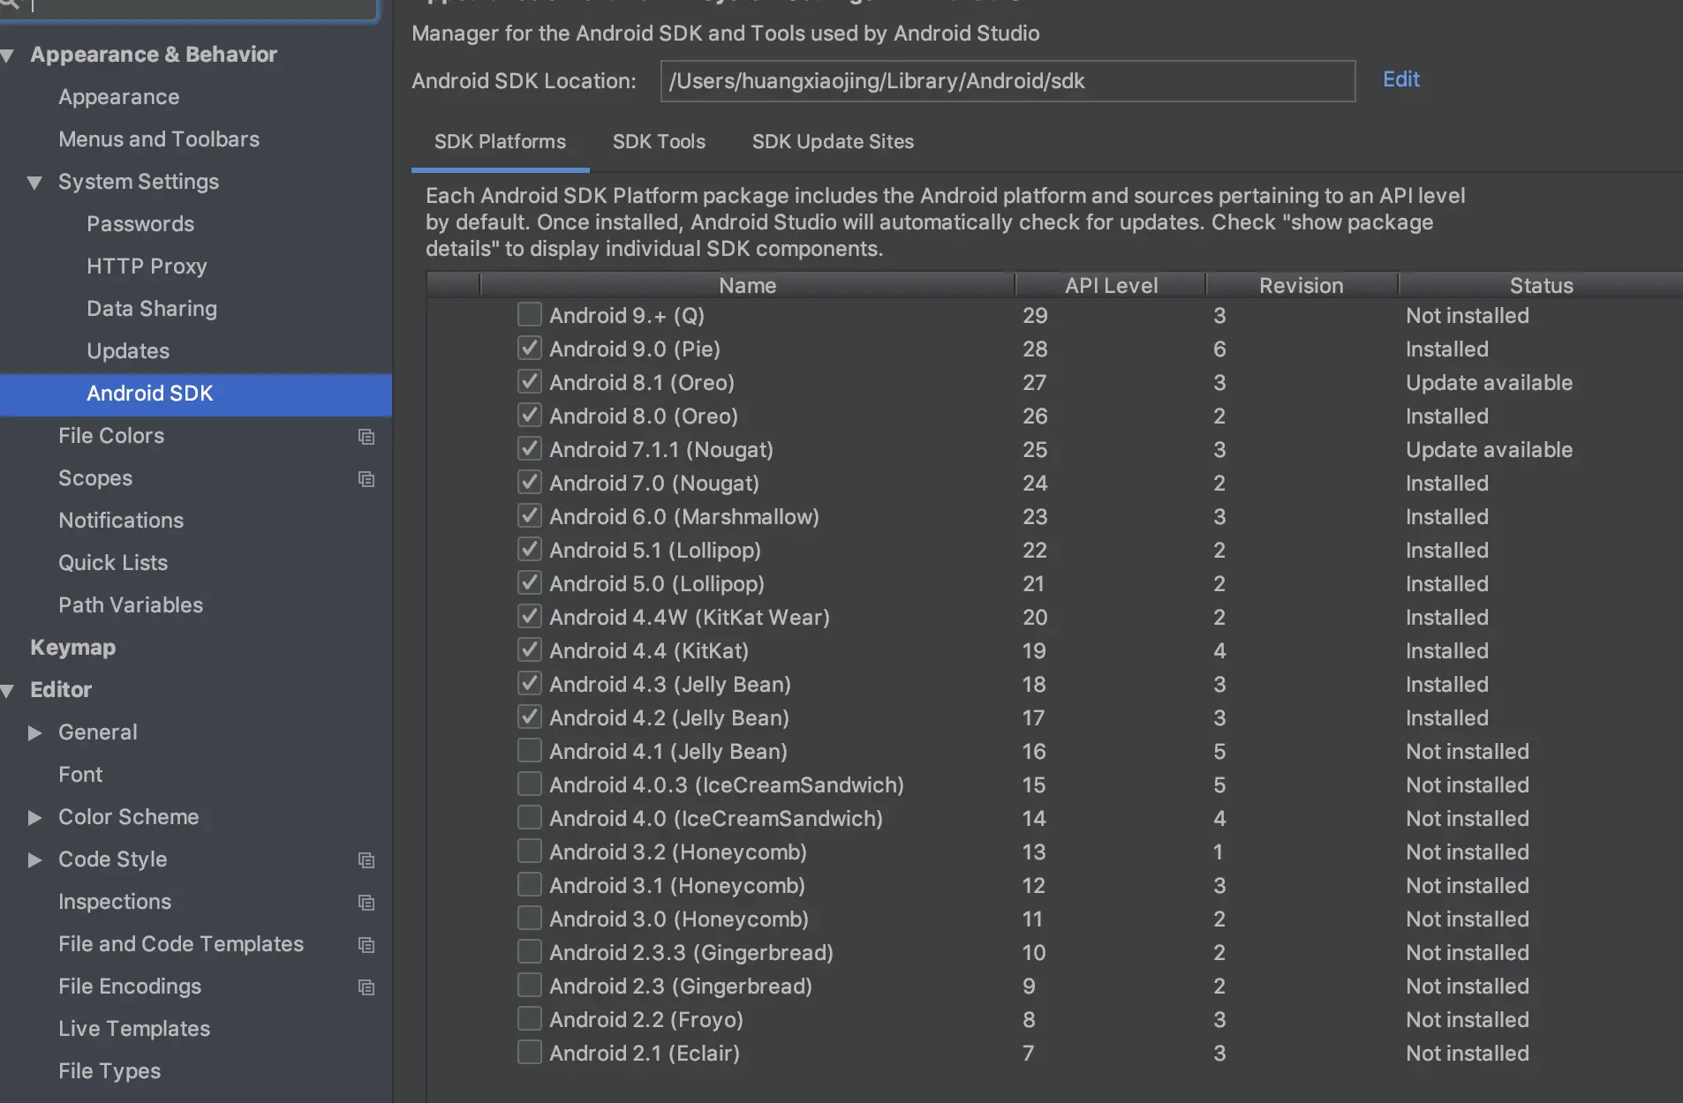
Task: Click the copy icon beside File Colors
Action: pos(366,437)
